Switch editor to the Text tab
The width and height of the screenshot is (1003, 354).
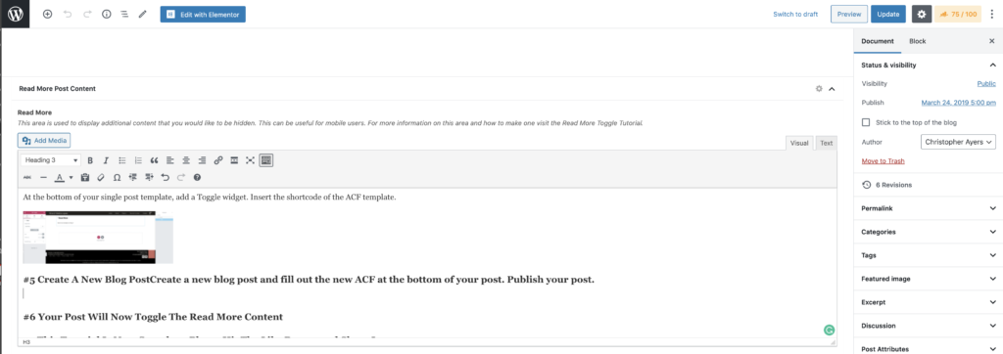click(x=827, y=143)
